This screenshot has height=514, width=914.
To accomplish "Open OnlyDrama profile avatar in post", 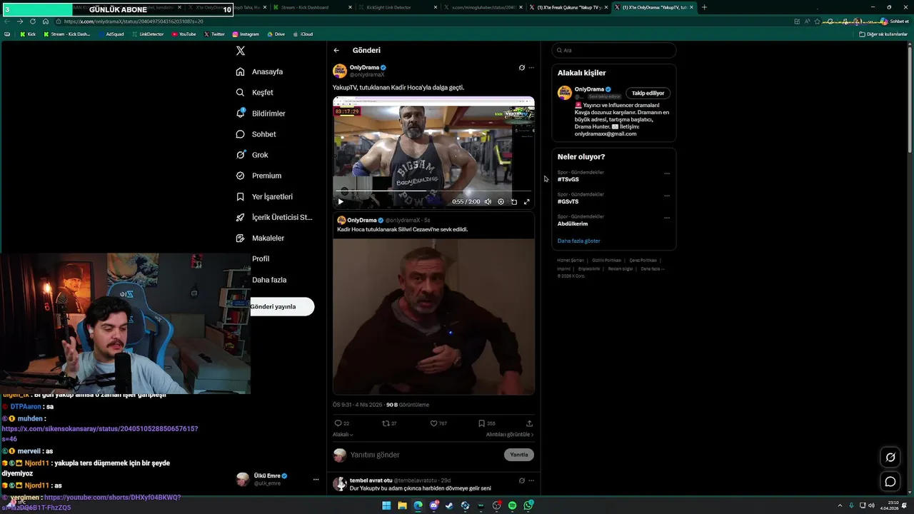I will tap(340, 71).
